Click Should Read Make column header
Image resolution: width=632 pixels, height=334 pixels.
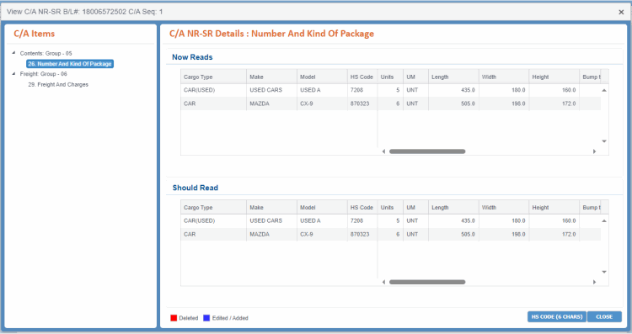pyautogui.click(x=271, y=207)
